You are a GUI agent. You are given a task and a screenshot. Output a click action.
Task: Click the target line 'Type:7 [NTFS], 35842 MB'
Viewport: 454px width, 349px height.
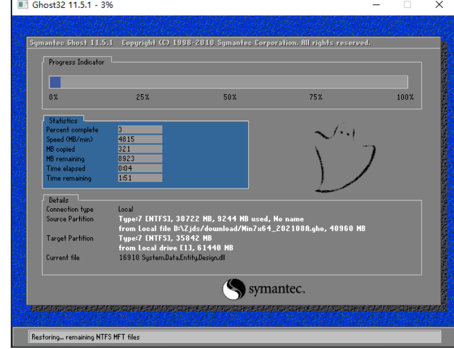165,238
